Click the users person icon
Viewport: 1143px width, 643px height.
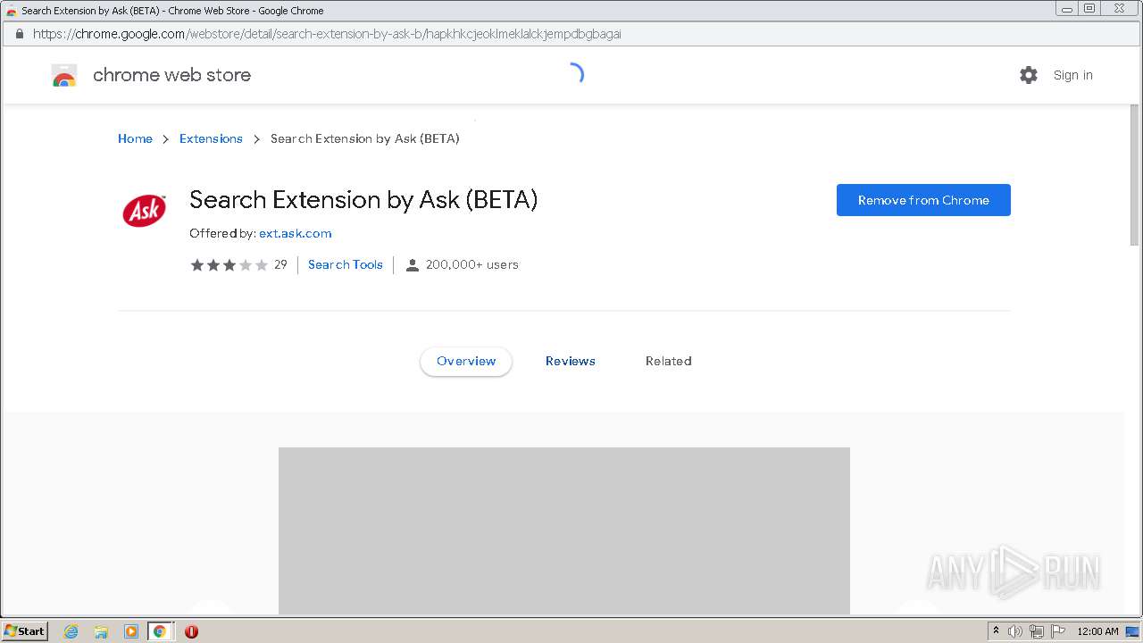(x=412, y=264)
